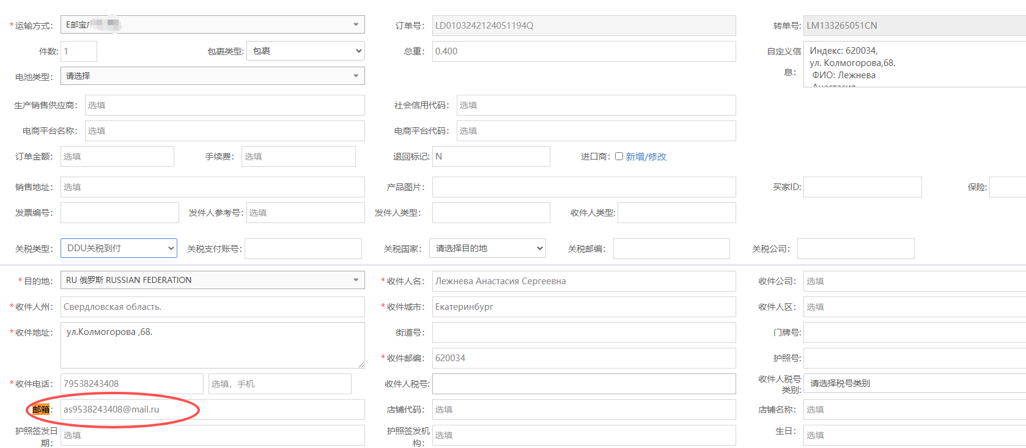Click the 收件人州 province field
Screen dimensions: 1026x448
tap(212, 307)
